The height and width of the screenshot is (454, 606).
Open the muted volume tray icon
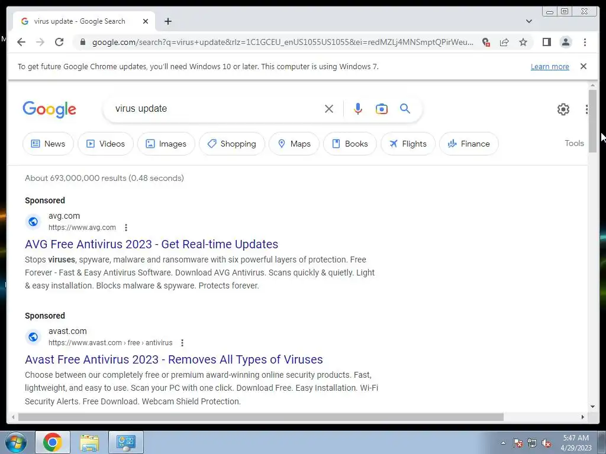546,443
